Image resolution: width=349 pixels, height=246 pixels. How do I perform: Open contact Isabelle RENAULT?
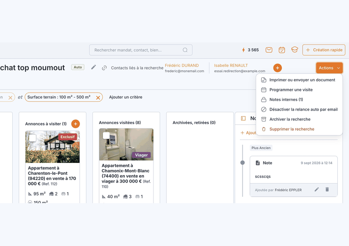coord(231,66)
